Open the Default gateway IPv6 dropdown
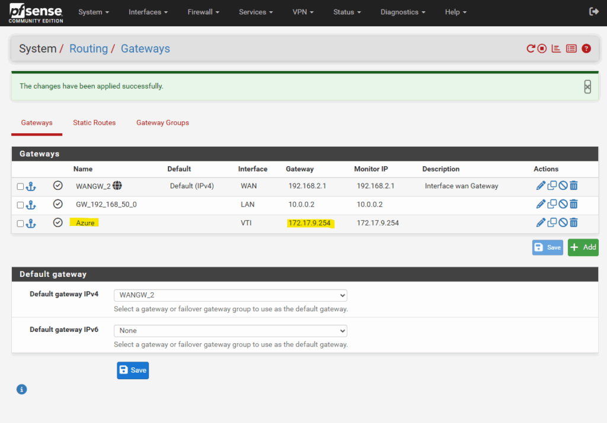The image size is (607, 423). 231,331
